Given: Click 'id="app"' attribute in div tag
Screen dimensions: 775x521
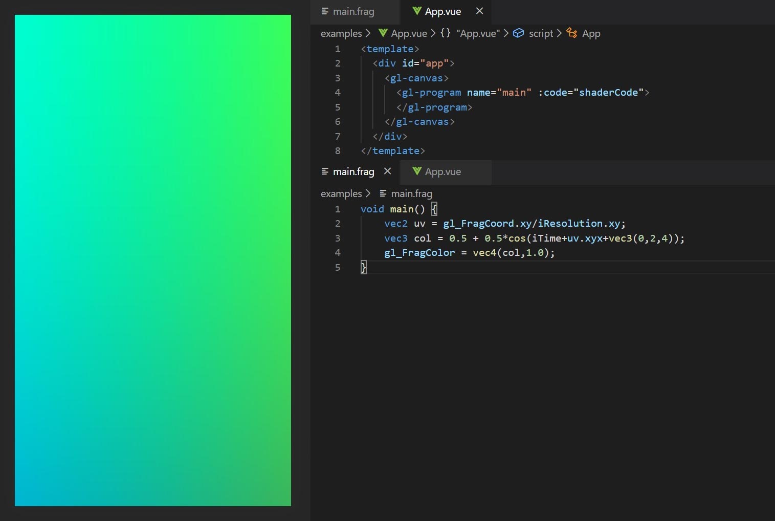Looking at the screenshot, I should click(425, 63).
